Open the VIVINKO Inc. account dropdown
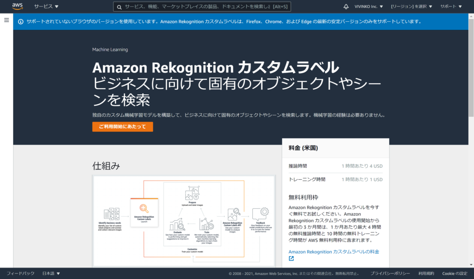Screen dimensions: 474x279 [x=368, y=6]
